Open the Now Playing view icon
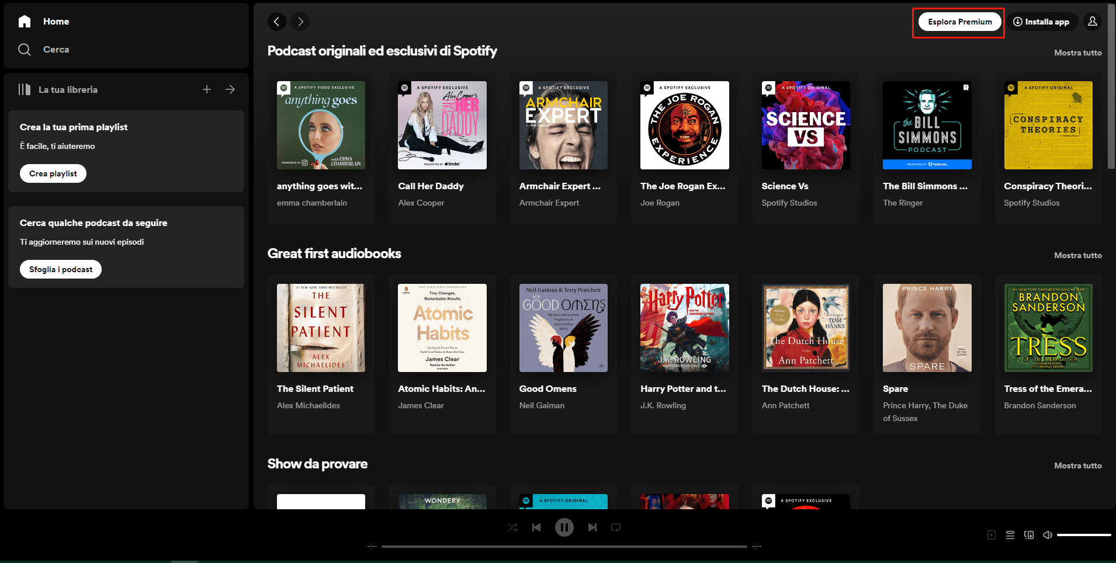This screenshot has height=563, width=1116. pos(992,535)
